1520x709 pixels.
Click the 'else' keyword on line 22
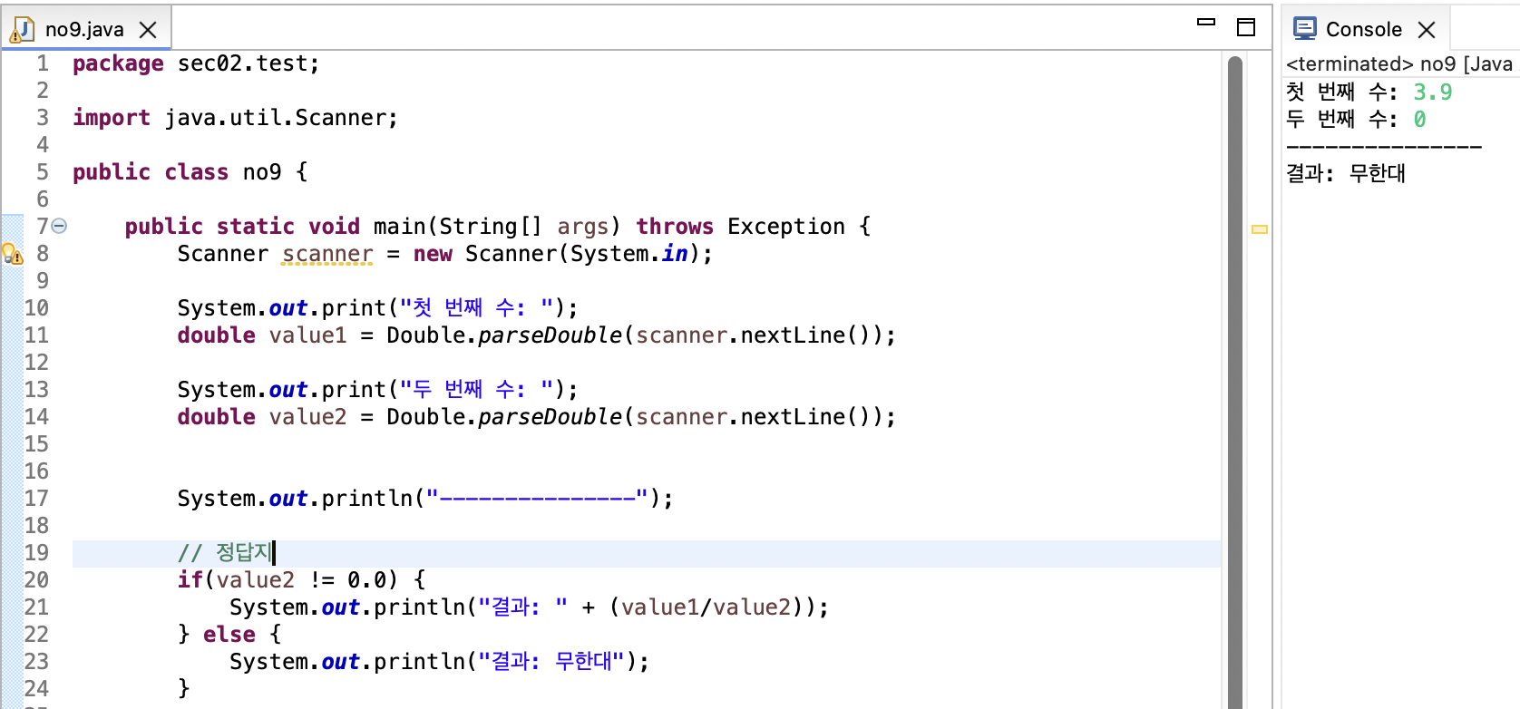229,635
